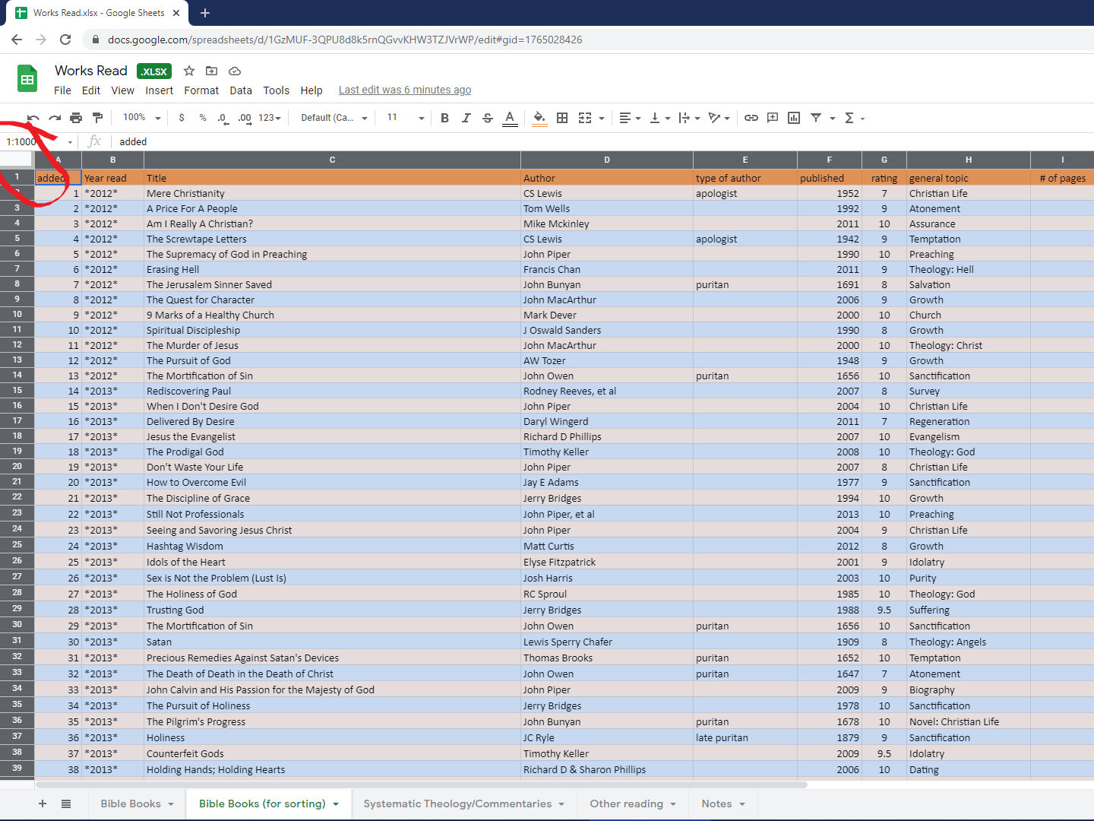The width and height of the screenshot is (1094, 821).
Task: Click the Print icon in toolbar
Action: [76, 118]
